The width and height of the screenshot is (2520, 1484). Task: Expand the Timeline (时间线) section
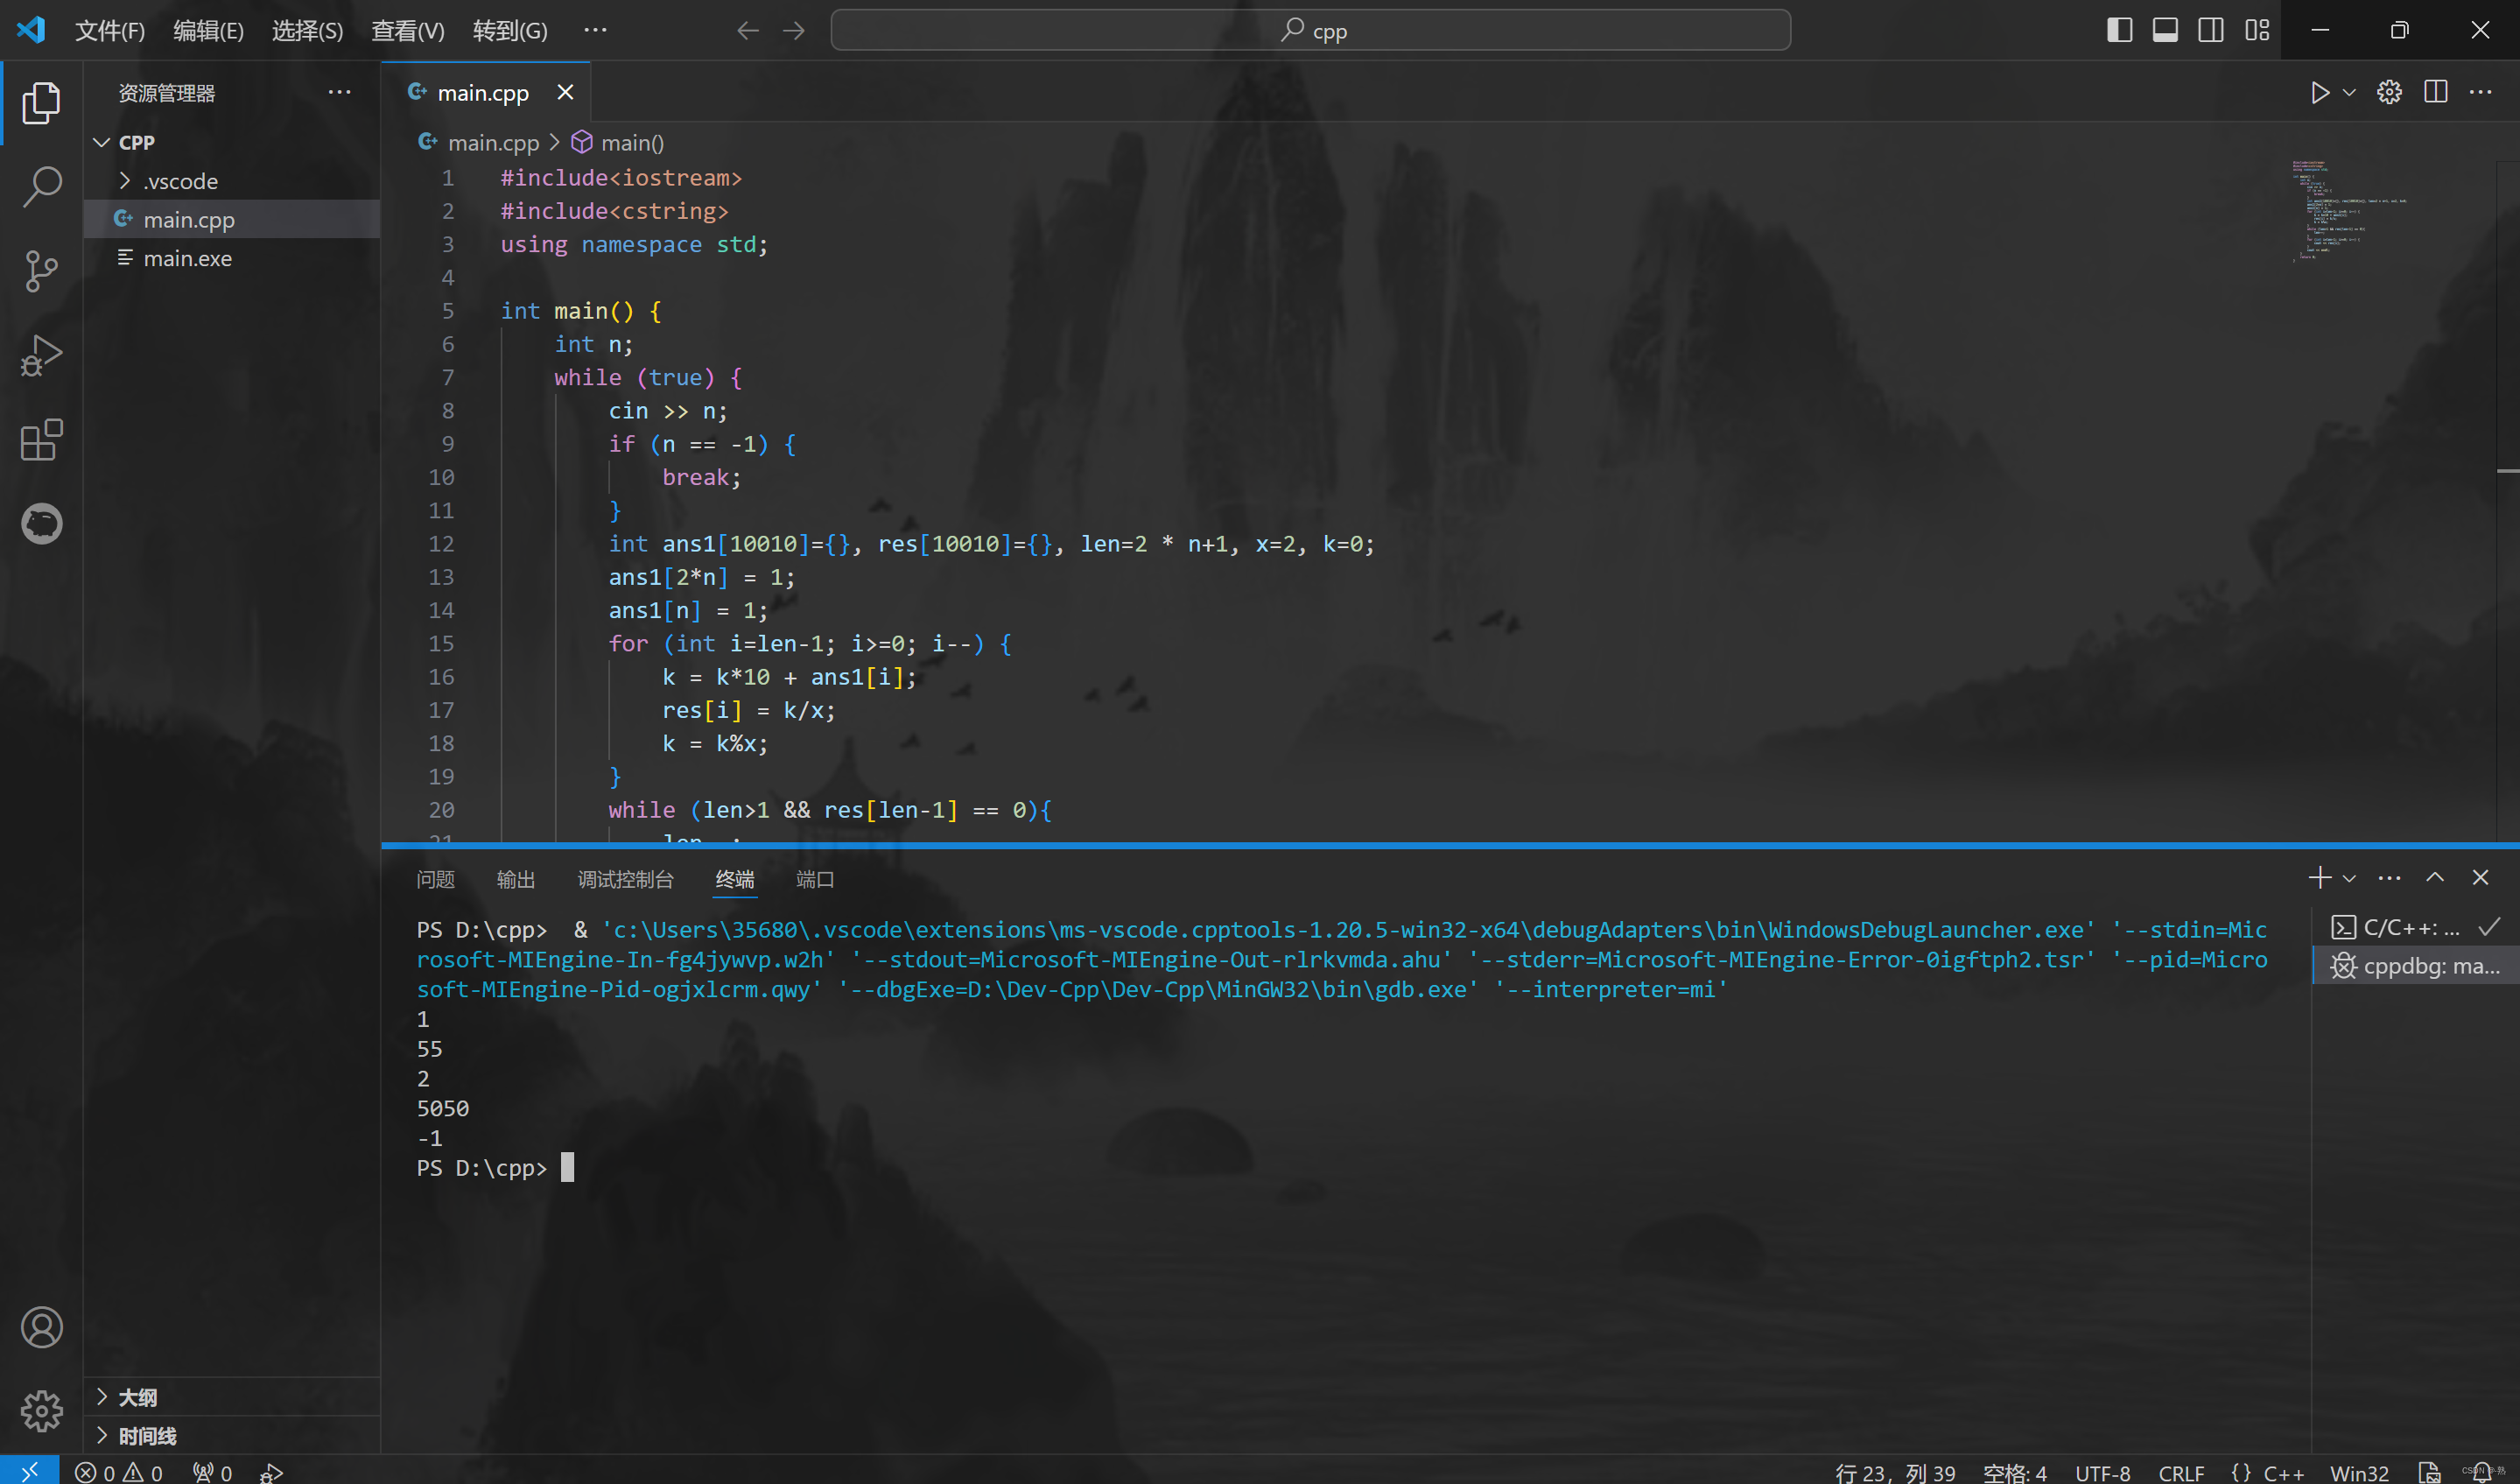(232, 1436)
